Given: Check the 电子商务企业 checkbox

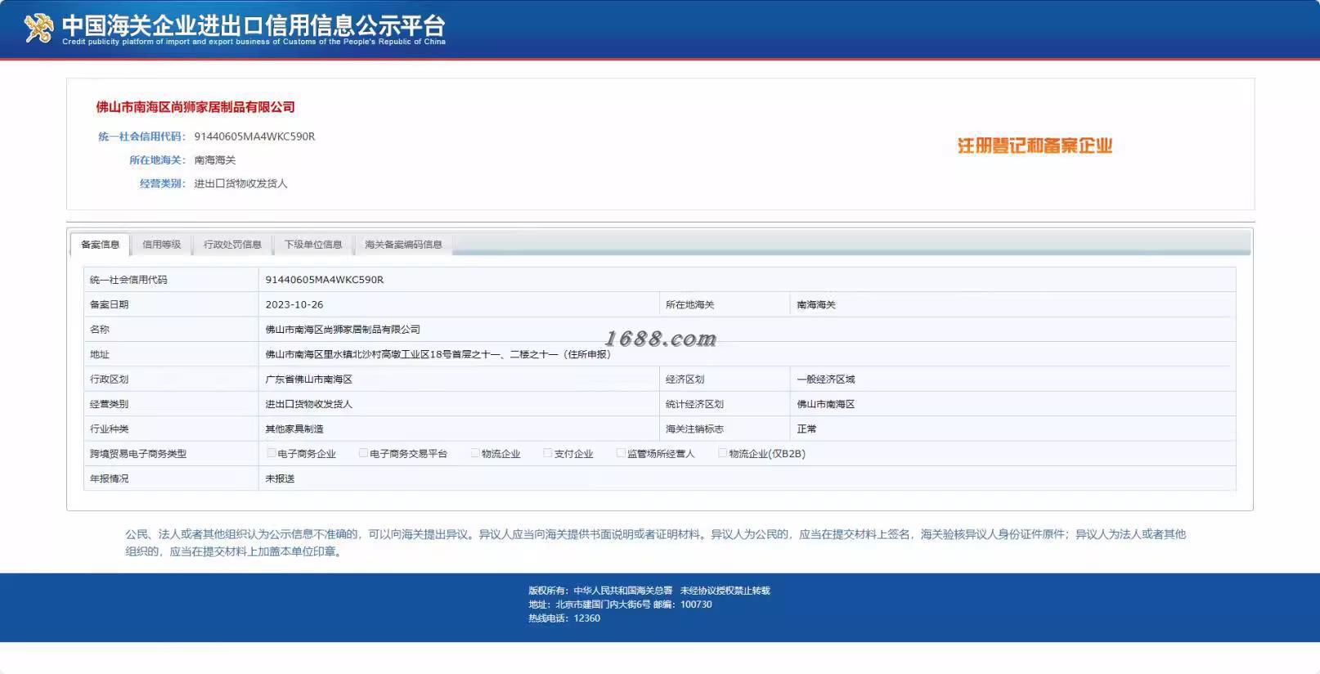Looking at the screenshot, I should pyautogui.click(x=271, y=453).
